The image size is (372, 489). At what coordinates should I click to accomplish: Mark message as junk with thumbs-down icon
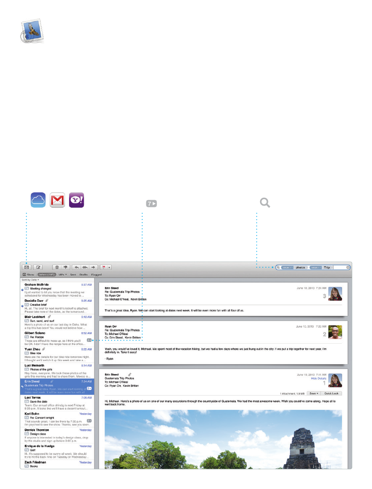click(x=65, y=267)
